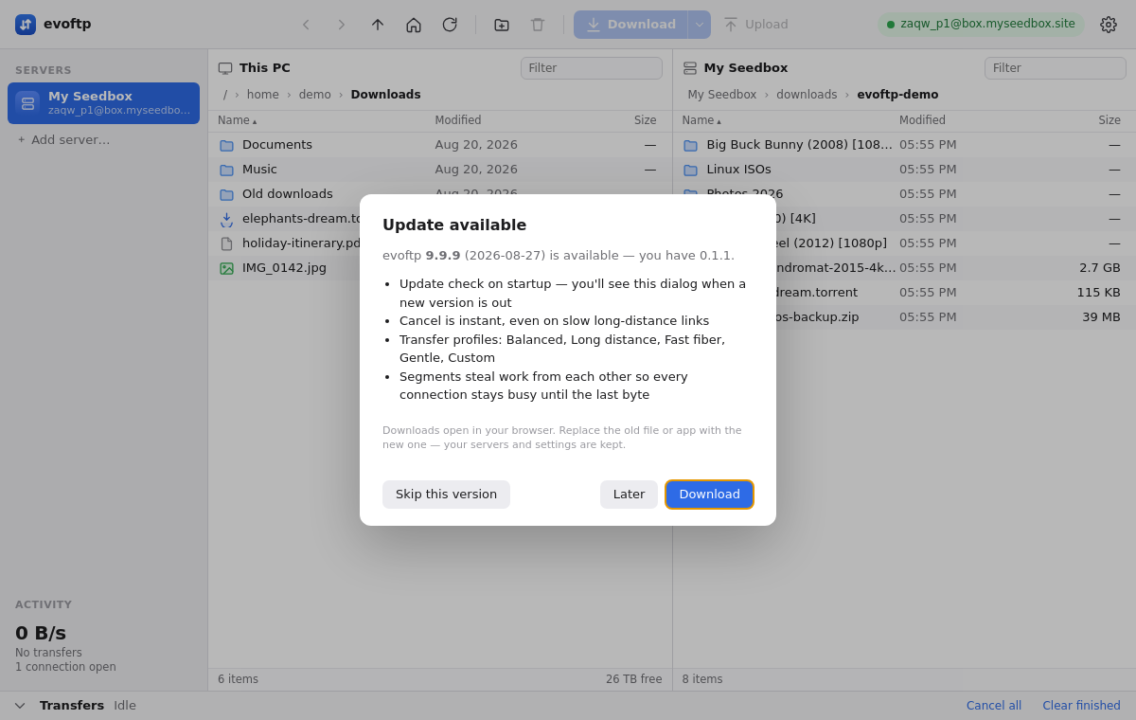Viewport: 1136px width, 720px height.
Task: Go forward with the right arrow icon
Action: (342, 25)
